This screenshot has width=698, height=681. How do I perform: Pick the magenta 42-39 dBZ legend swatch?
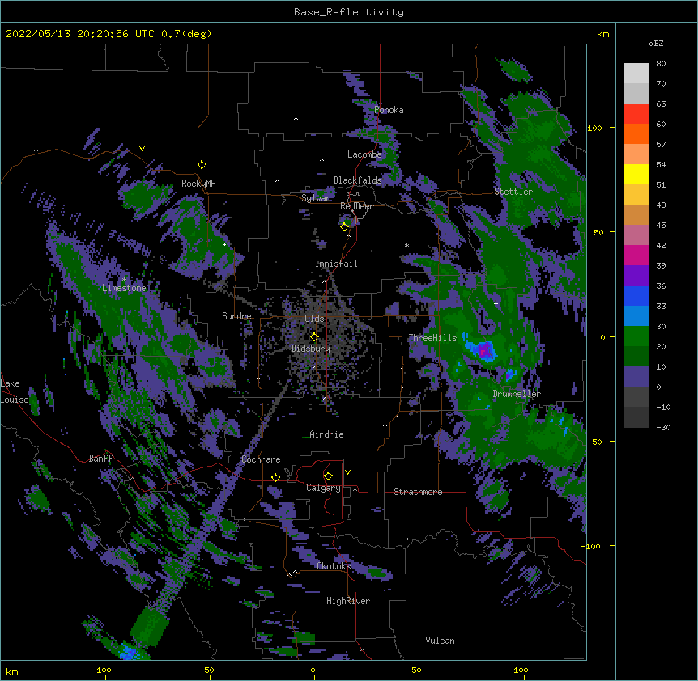click(636, 256)
